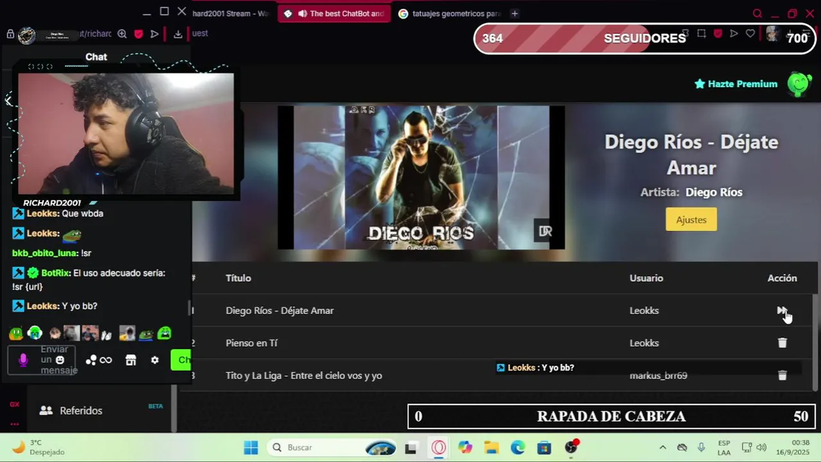Click the zoom magnifier in popup address bar
The image size is (821, 462).
click(x=122, y=34)
